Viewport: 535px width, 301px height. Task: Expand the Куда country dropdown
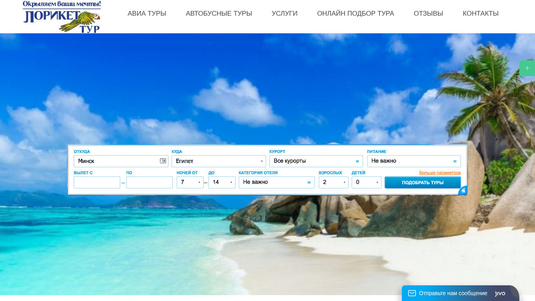[x=219, y=161]
